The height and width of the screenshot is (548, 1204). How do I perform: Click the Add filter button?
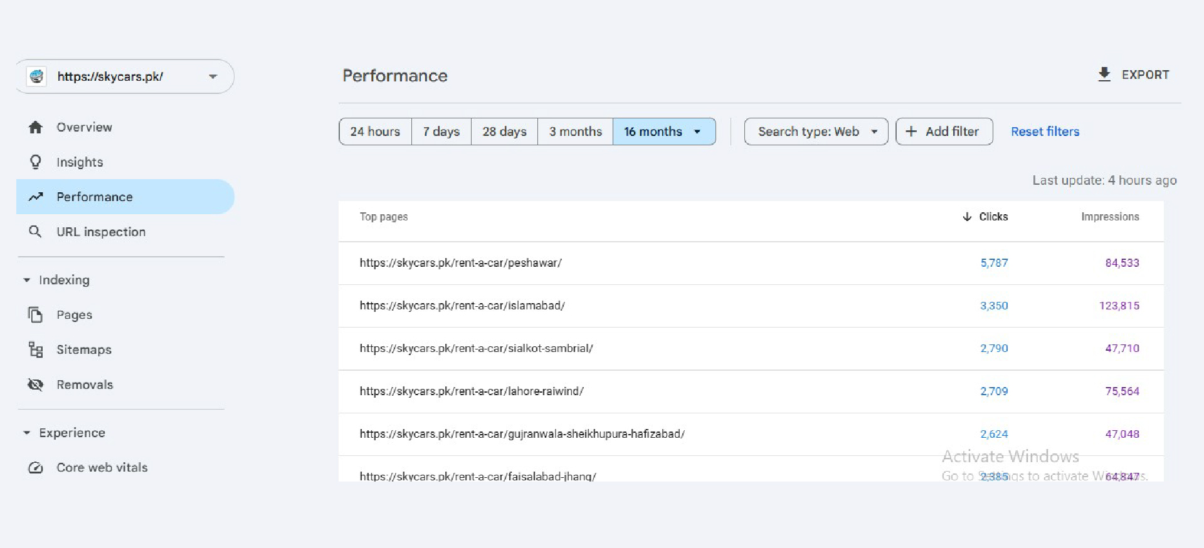[944, 132]
